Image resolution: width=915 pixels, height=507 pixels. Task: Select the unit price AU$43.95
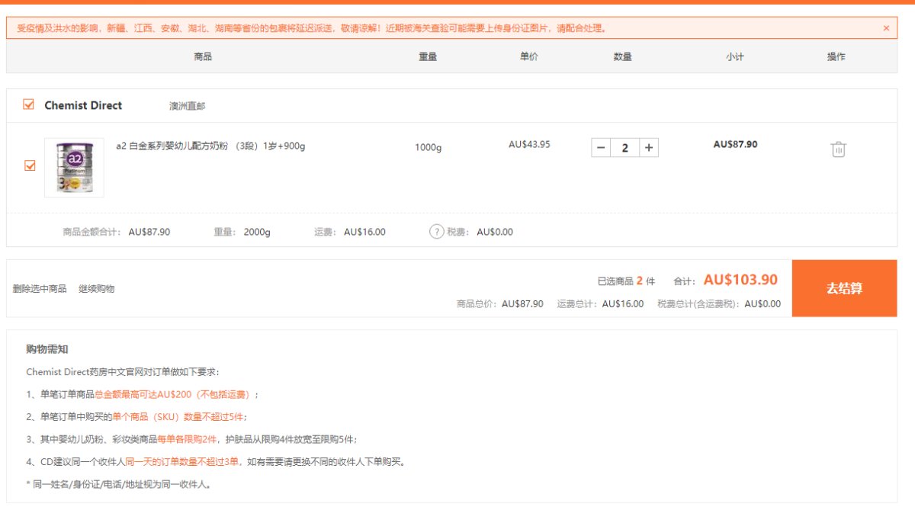pos(529,144)
